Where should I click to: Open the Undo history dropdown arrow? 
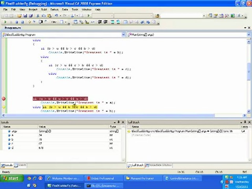(60, 16)
